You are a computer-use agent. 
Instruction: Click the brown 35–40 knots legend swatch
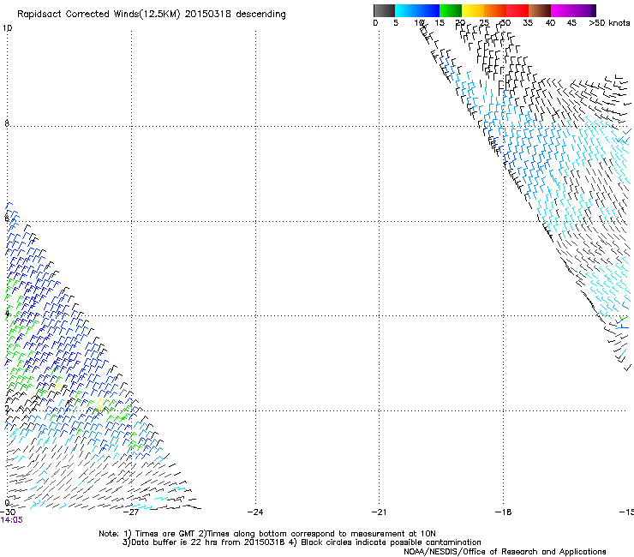540,10
